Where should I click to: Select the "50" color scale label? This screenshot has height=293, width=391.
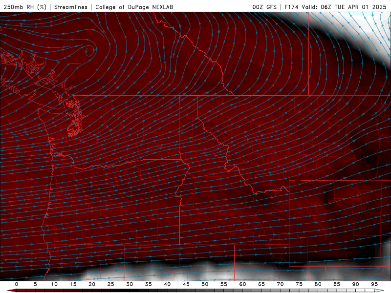point(205,284)
